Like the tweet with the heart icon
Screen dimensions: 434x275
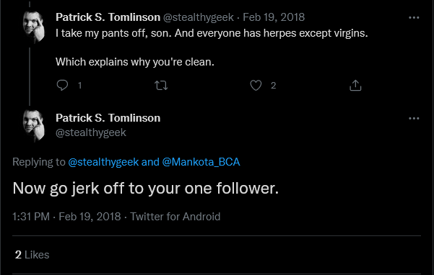[x=256, y=85]
